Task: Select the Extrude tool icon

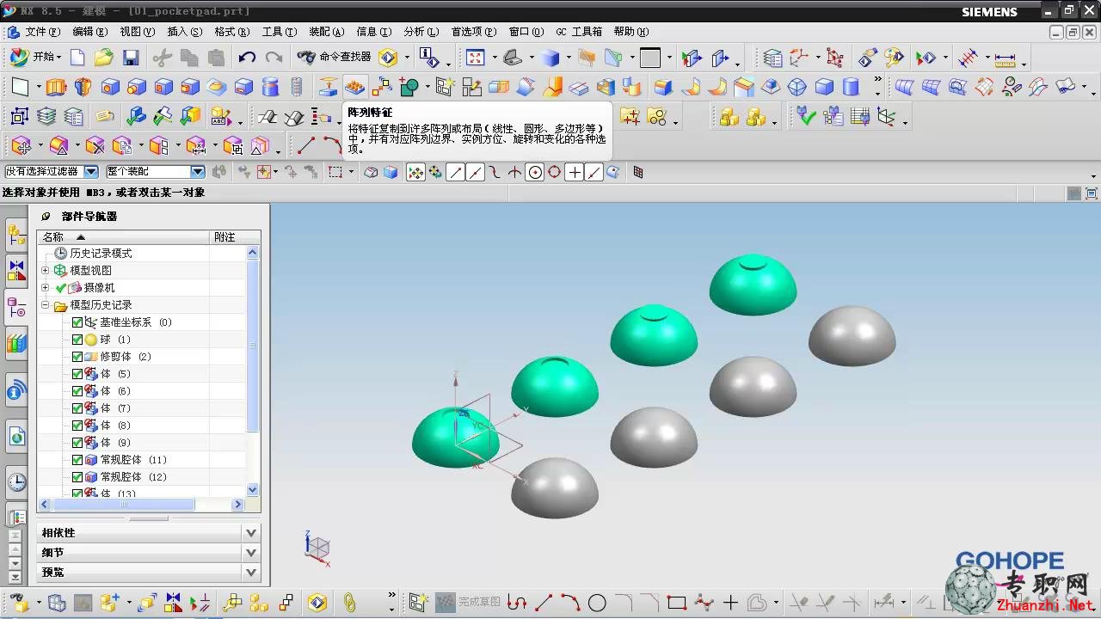Action: click(x=56, y=87)
